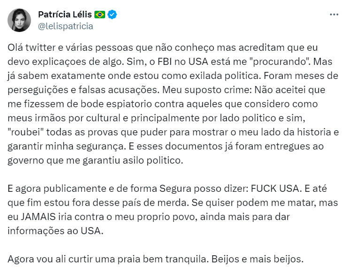Click the phrase "informações ao USA"
The width and height of the screenshot is (347, 268).
pos(54,231)
